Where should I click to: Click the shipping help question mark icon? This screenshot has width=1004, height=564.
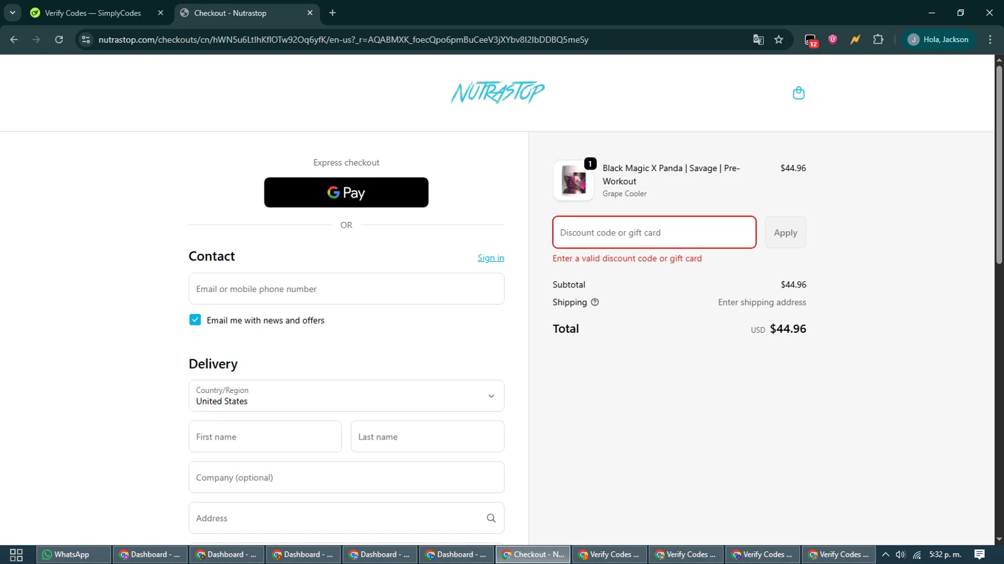pos(595,302)
